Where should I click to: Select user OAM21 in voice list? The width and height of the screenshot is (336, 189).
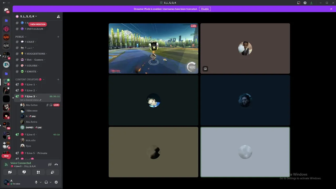click(x=40, y=128)
